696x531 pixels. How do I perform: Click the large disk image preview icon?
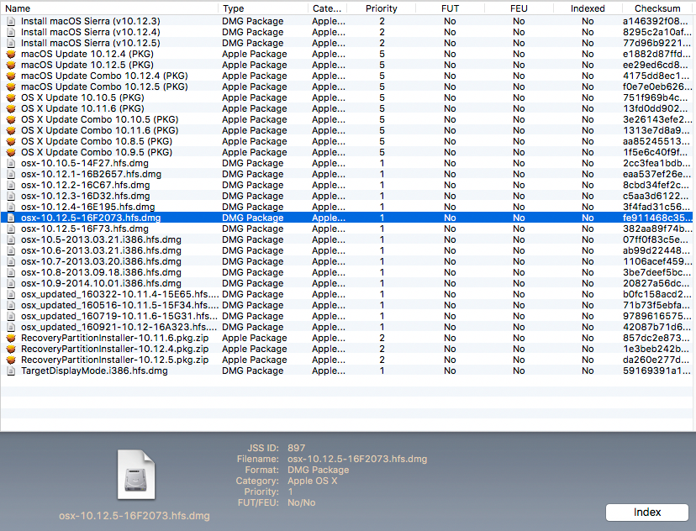136,475
